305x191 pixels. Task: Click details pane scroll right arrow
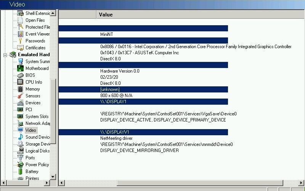[x=301, y=183]
